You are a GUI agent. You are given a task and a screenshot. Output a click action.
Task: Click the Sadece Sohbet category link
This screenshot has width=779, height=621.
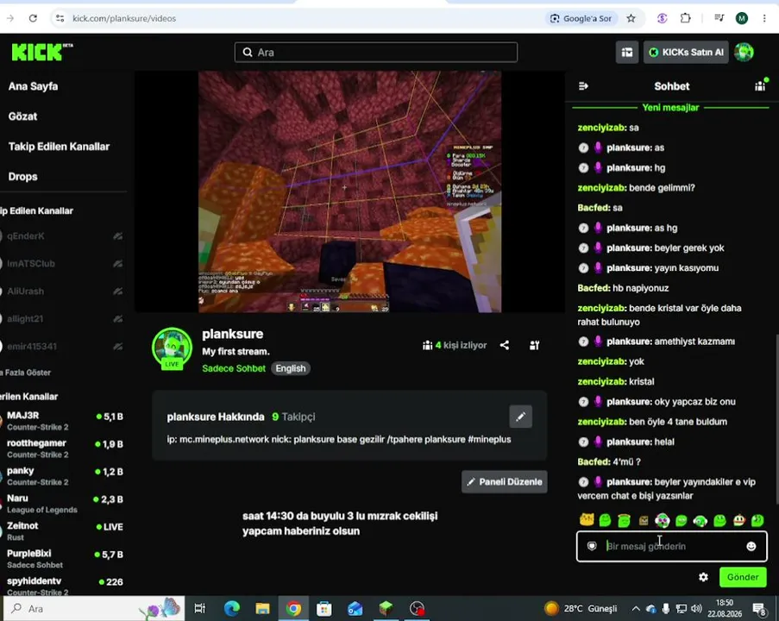point(234,368)
